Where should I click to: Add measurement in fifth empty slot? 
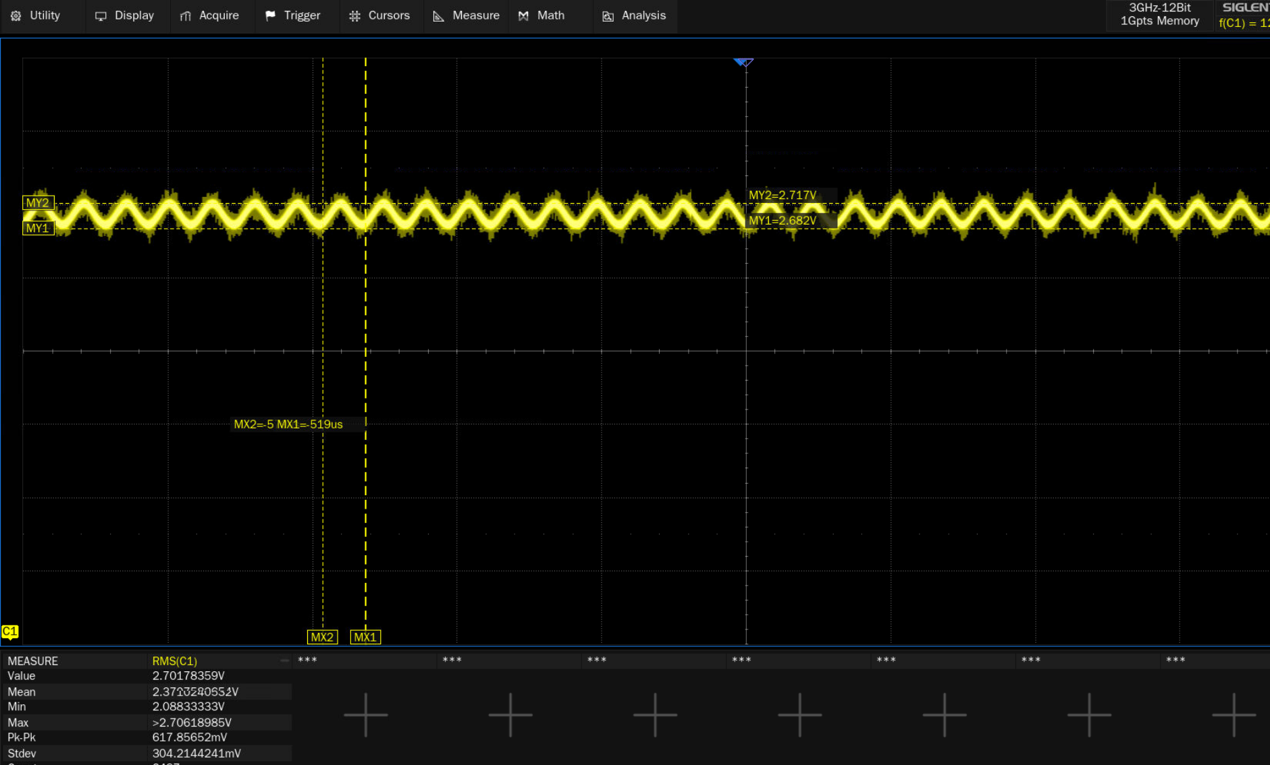945,714
